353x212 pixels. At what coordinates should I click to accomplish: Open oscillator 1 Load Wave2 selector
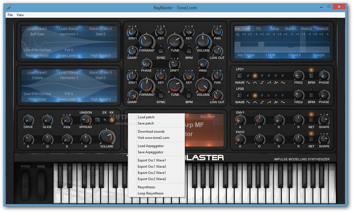tap(69, 29)
